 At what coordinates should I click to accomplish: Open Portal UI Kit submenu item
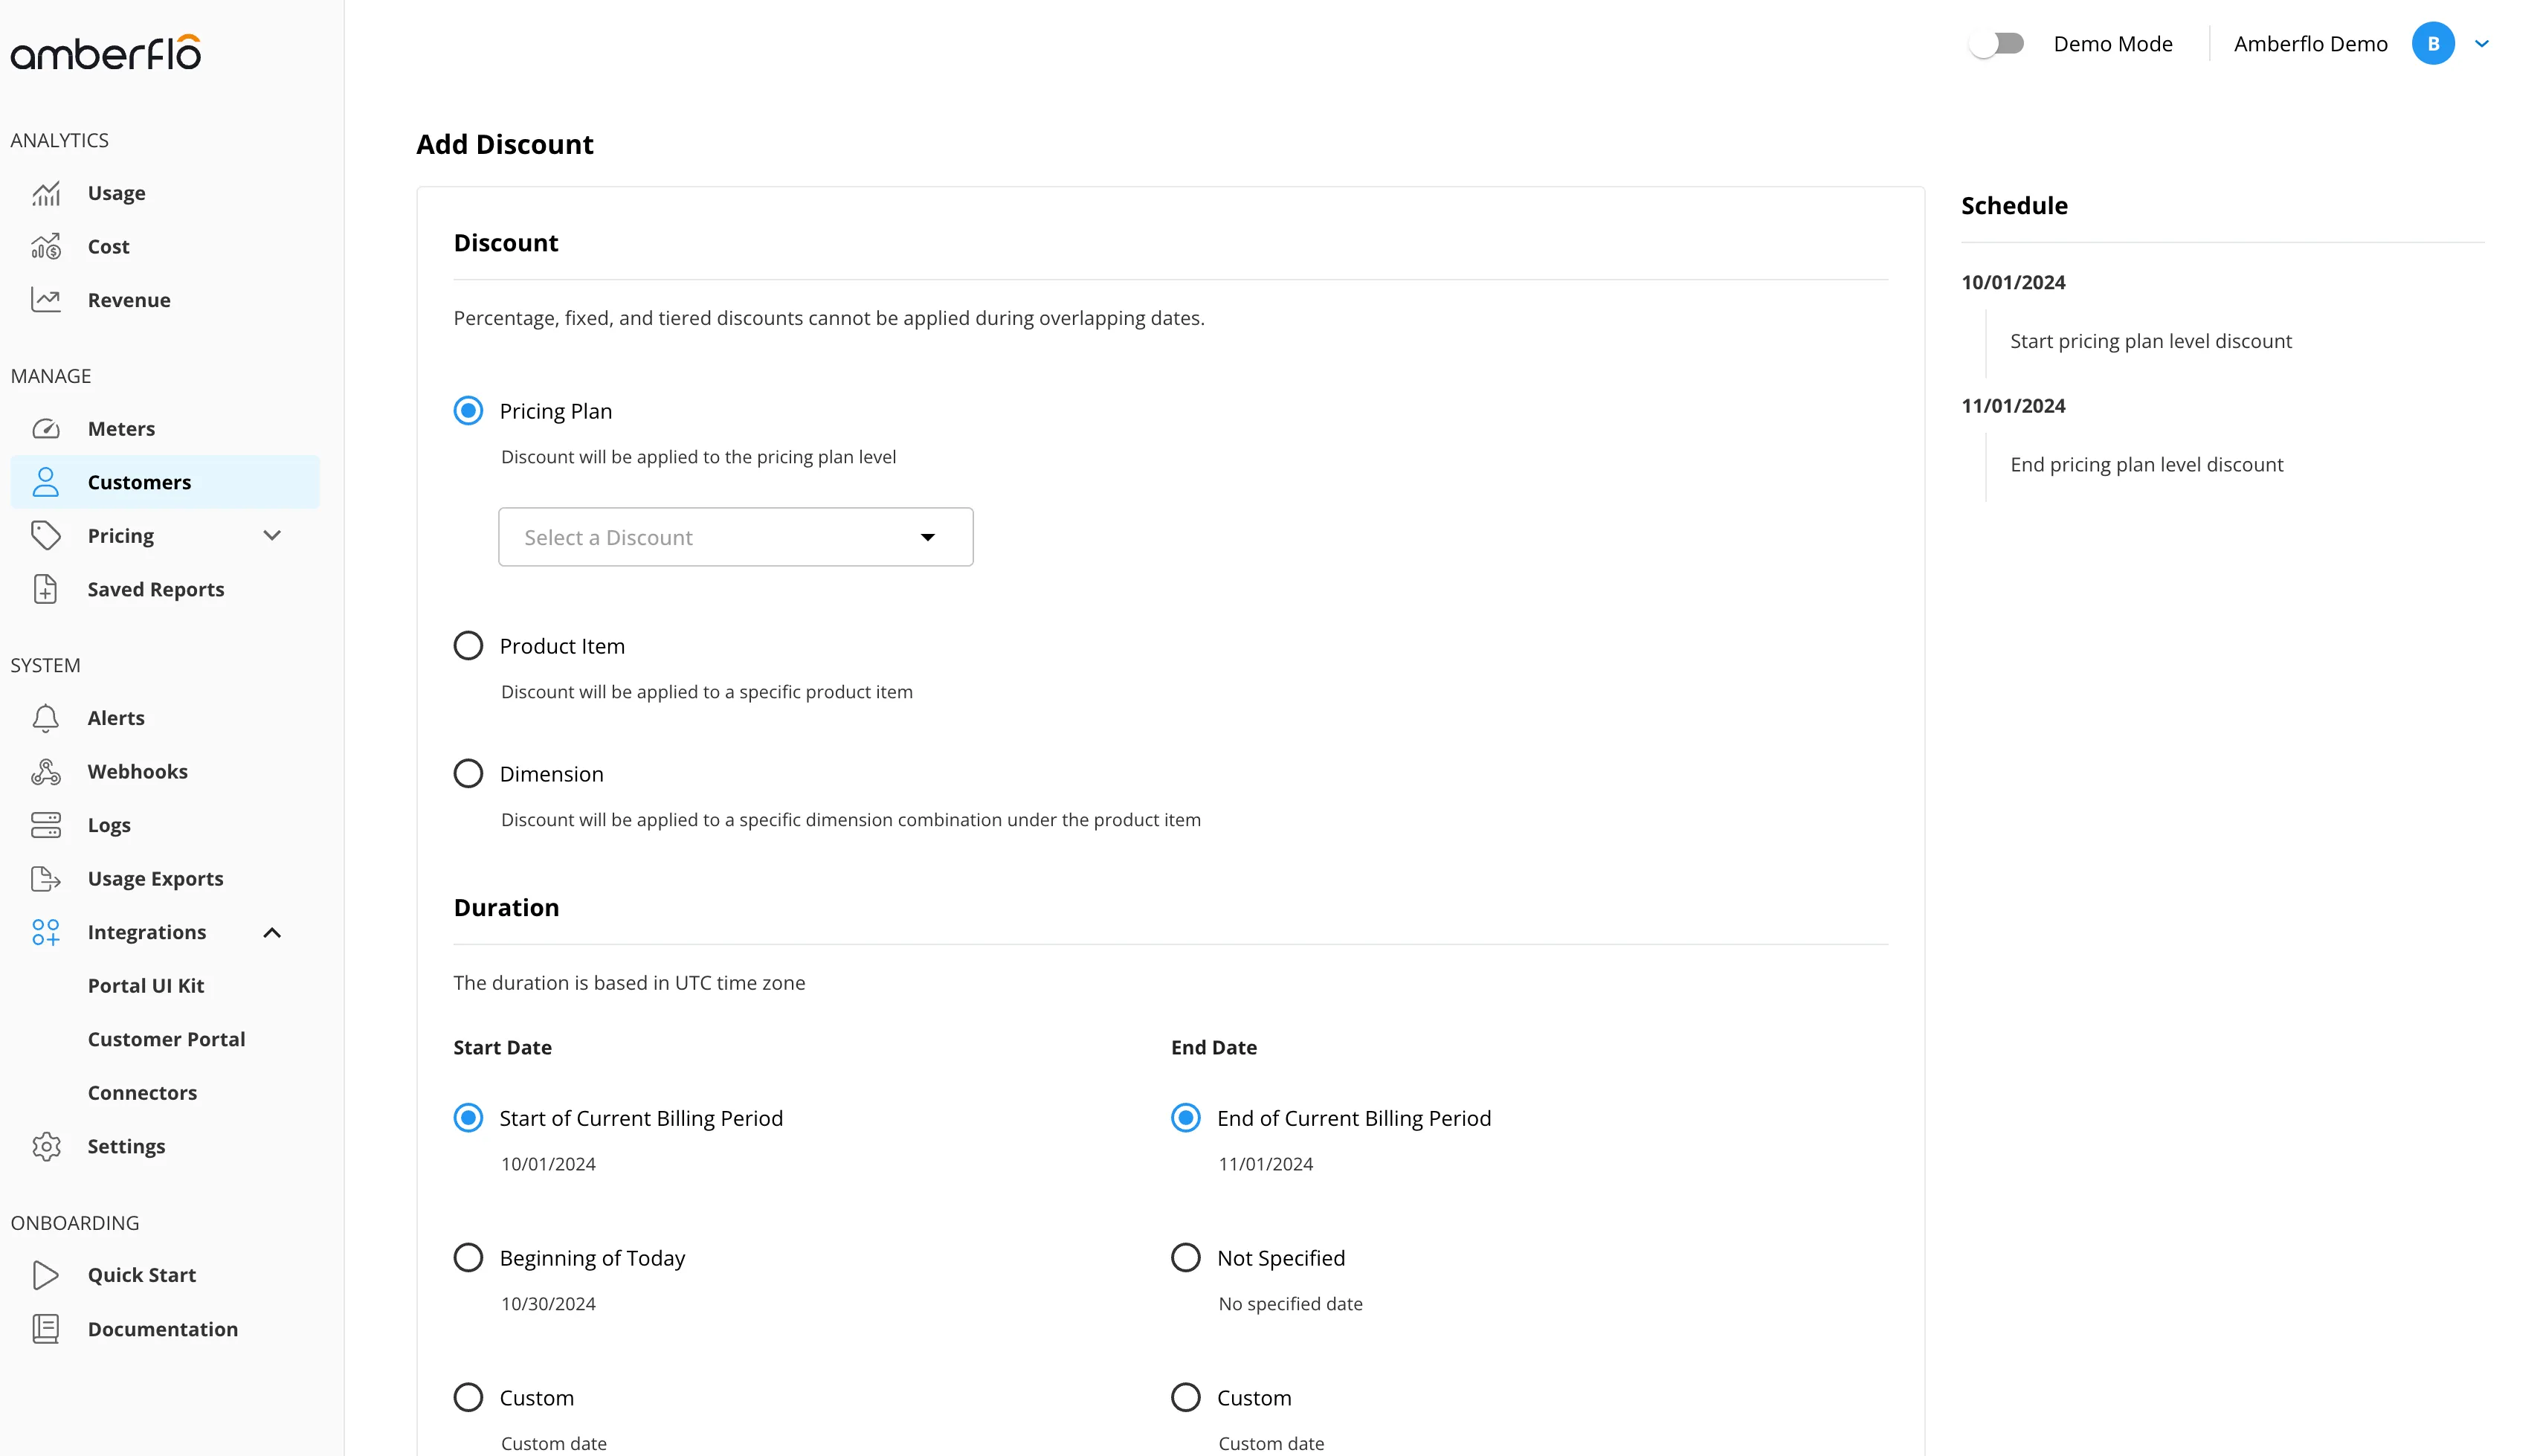(x=146, y=986)
